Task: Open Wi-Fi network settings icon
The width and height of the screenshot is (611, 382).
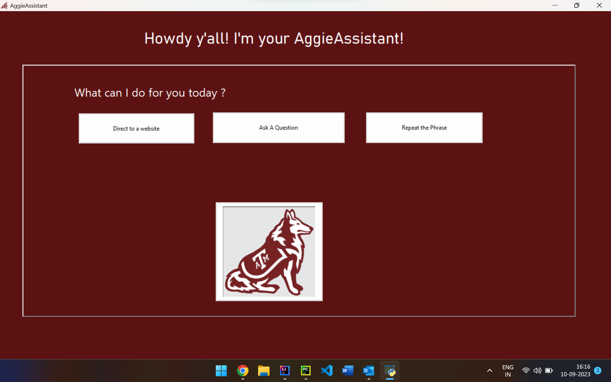Action: point(526,371)
